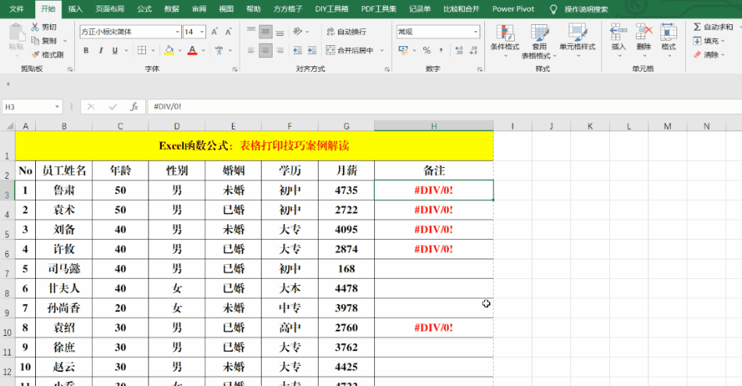742x386 pixels.
Task: Click the increase font size icon
Action: pos(213,32)
